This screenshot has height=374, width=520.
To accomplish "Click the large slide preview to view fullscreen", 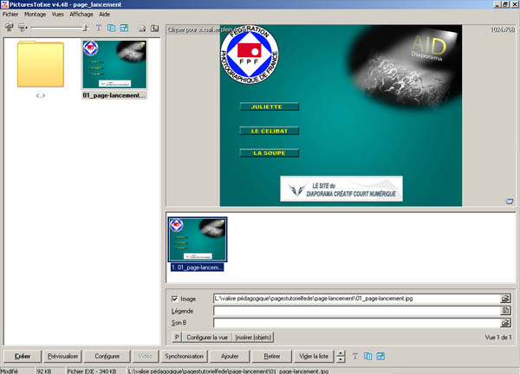I will tap(341, 115).
